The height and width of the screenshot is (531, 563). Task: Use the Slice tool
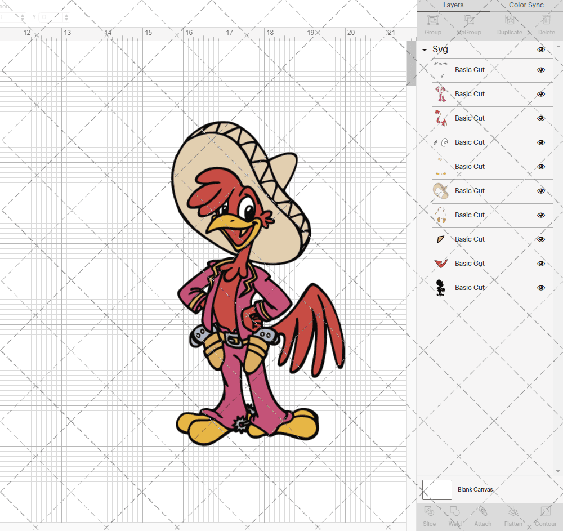429,516
